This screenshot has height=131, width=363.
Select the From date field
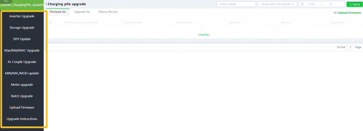pyautogui.click(x=311, y=4)
